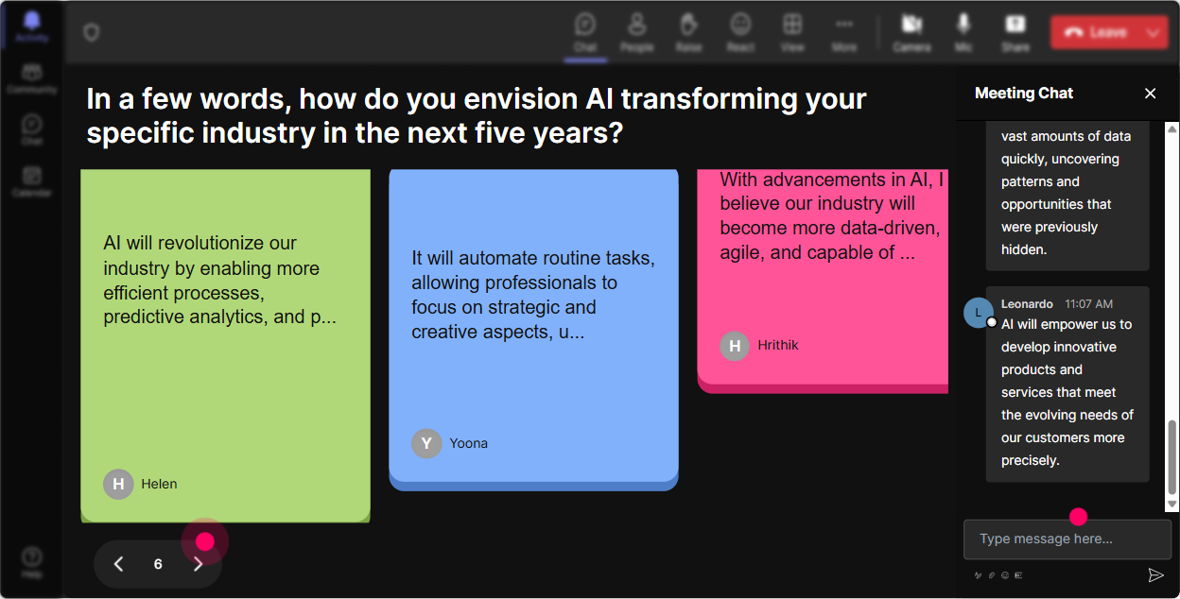Open Hrithik's pink response card
This screenshot has width=1180, height=599.
[x=823, y=281]
